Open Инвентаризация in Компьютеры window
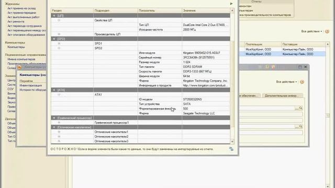 pos(31,86)
